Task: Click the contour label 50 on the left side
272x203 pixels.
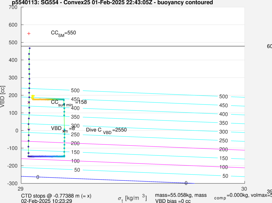Action: pos(77,170)
